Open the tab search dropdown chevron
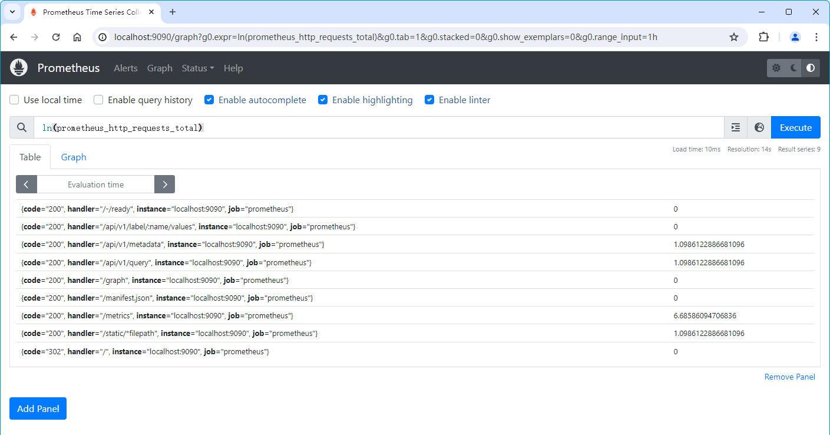830x435 pixels. pyautogui.click(x=12, y=12)
